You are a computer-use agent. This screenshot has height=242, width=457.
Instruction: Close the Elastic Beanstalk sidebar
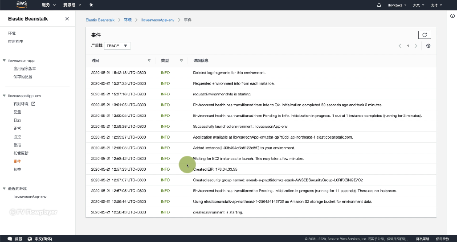(67, 19)
